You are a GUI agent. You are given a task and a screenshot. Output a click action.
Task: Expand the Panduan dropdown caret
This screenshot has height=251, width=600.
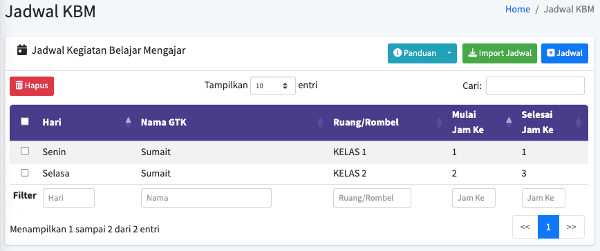click(x=449, y=53)
